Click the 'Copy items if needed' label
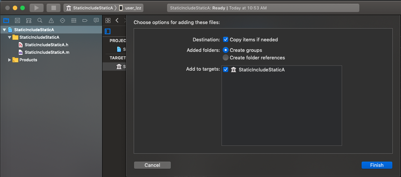 254,39
